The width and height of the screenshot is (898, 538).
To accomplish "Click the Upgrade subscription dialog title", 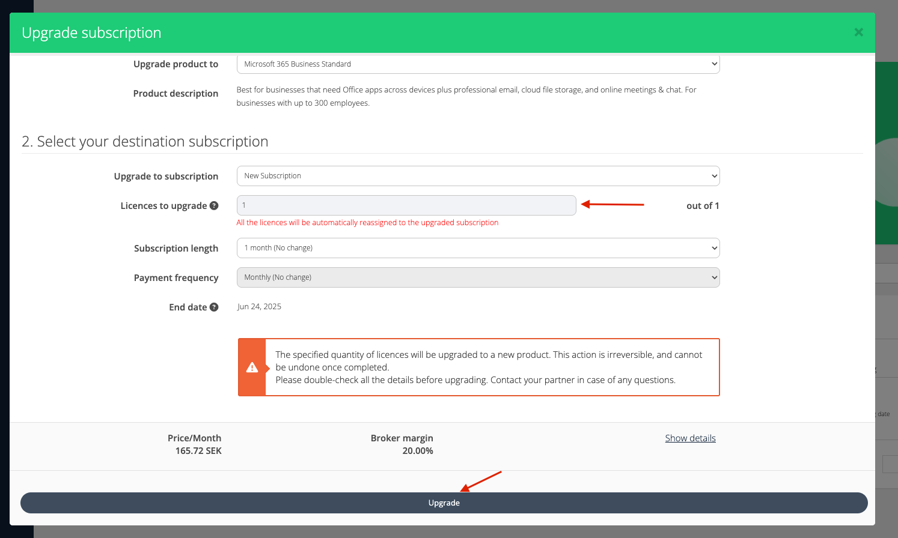I will coord(91,33).
